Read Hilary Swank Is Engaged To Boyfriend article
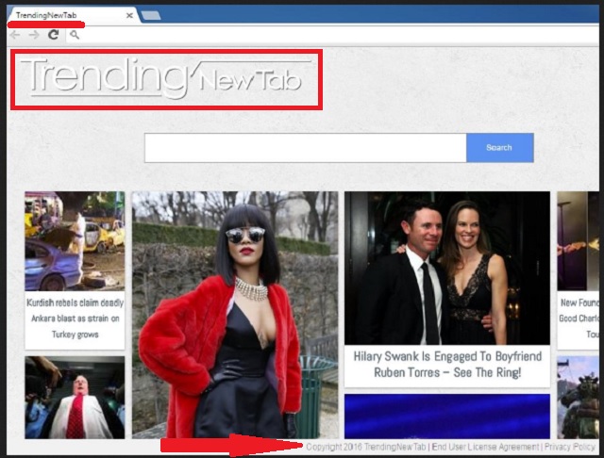 447,364
